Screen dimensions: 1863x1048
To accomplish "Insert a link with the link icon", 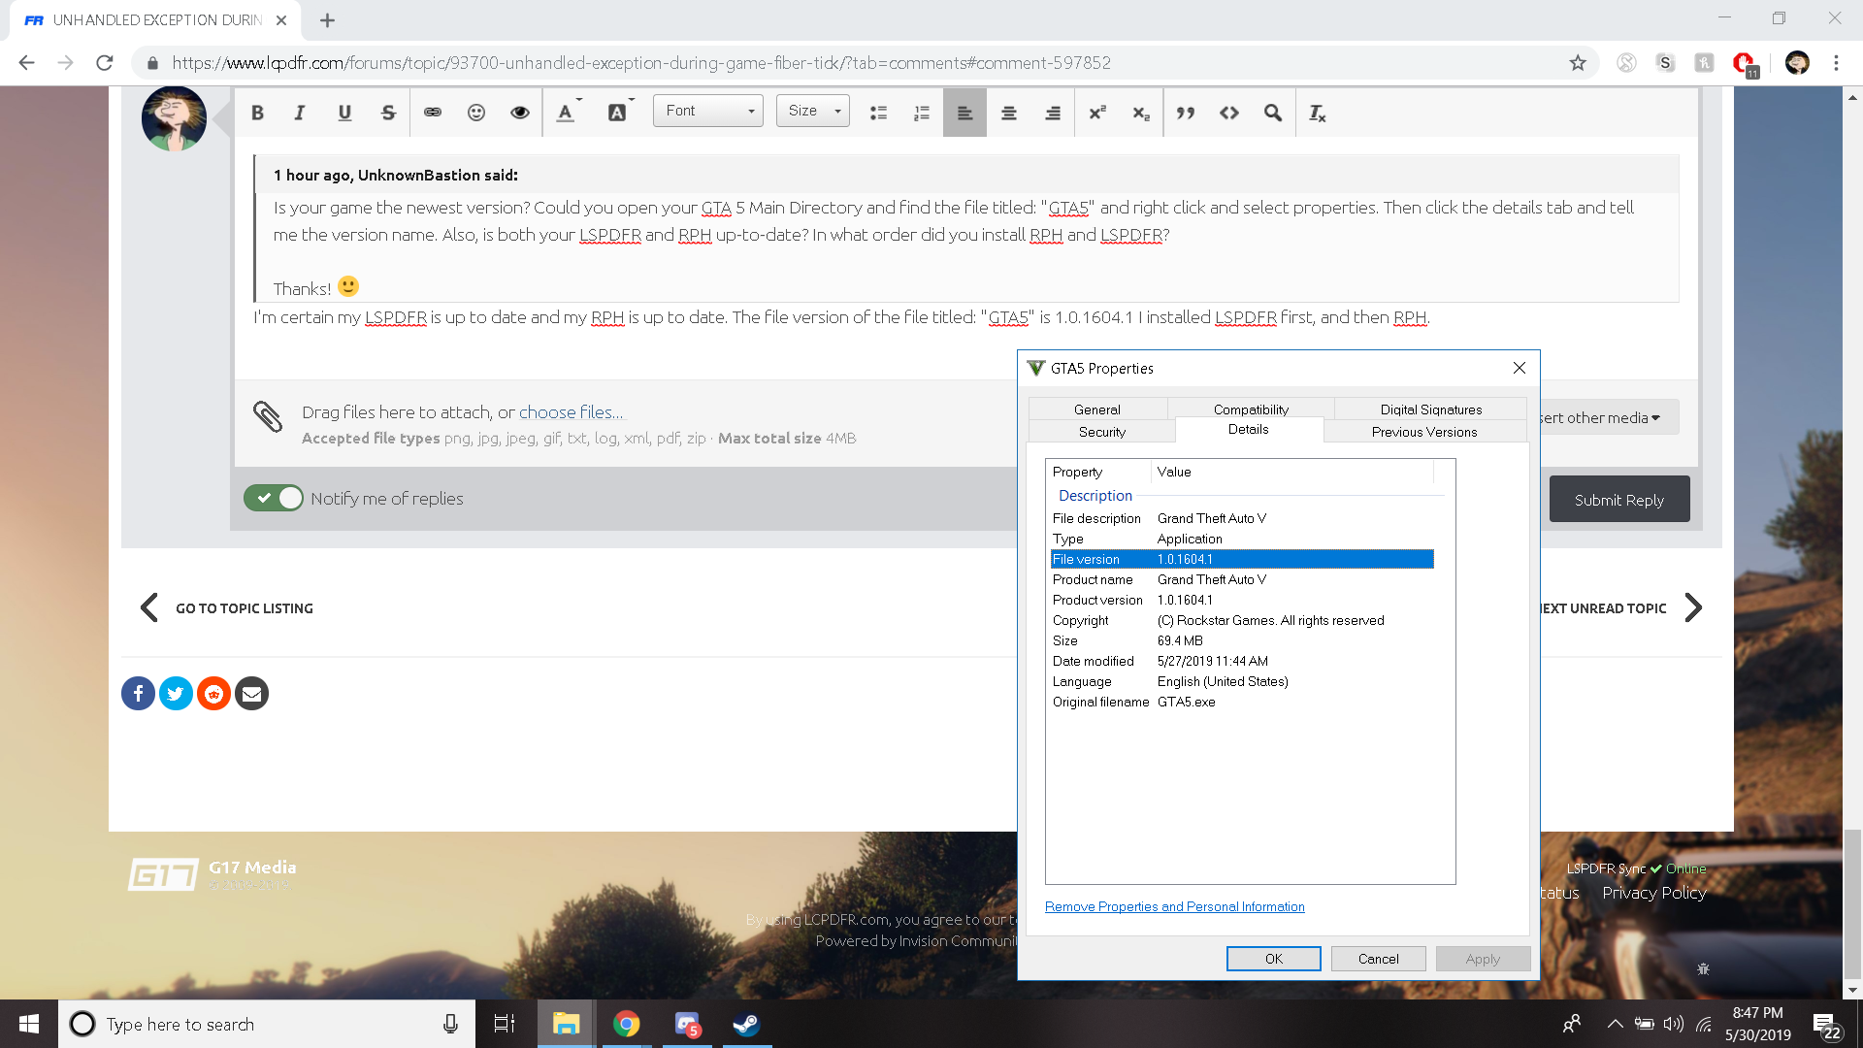I will (433, 113).
